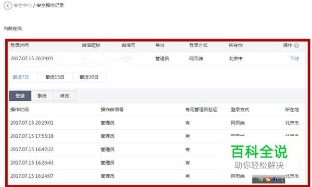Screen dimensions: 312x187
Task: Click 网页端 in the 16:24:07 log row
Action: (238, 176)
